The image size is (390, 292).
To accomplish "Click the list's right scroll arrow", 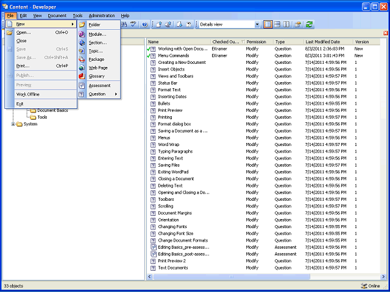I will click(383, 276).
